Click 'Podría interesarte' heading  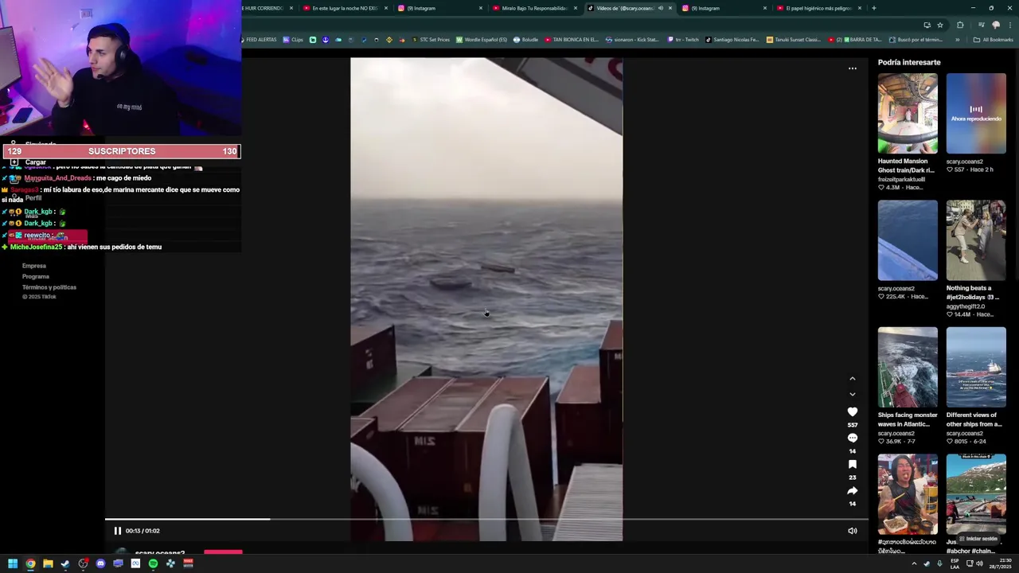(x=909, y=62)
